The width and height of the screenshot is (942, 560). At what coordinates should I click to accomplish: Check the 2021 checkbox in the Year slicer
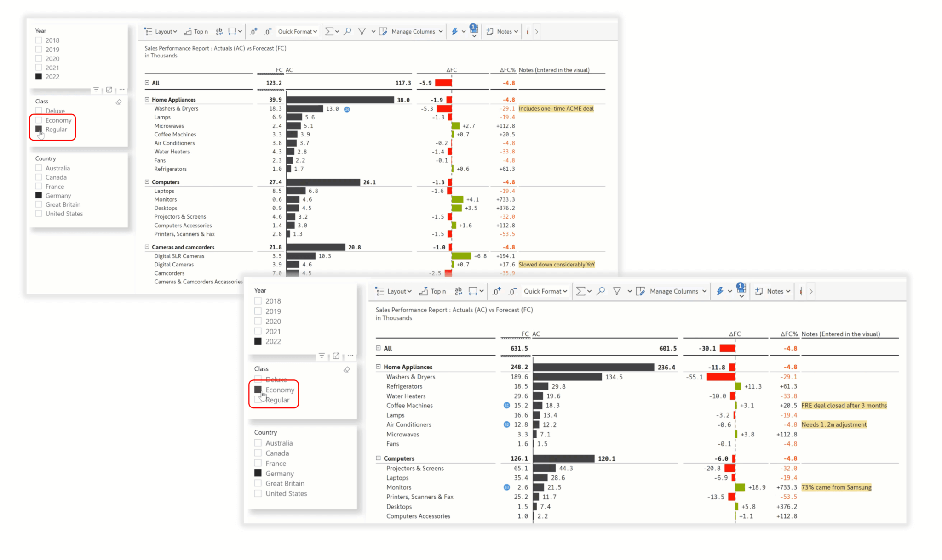coord(39,67)
